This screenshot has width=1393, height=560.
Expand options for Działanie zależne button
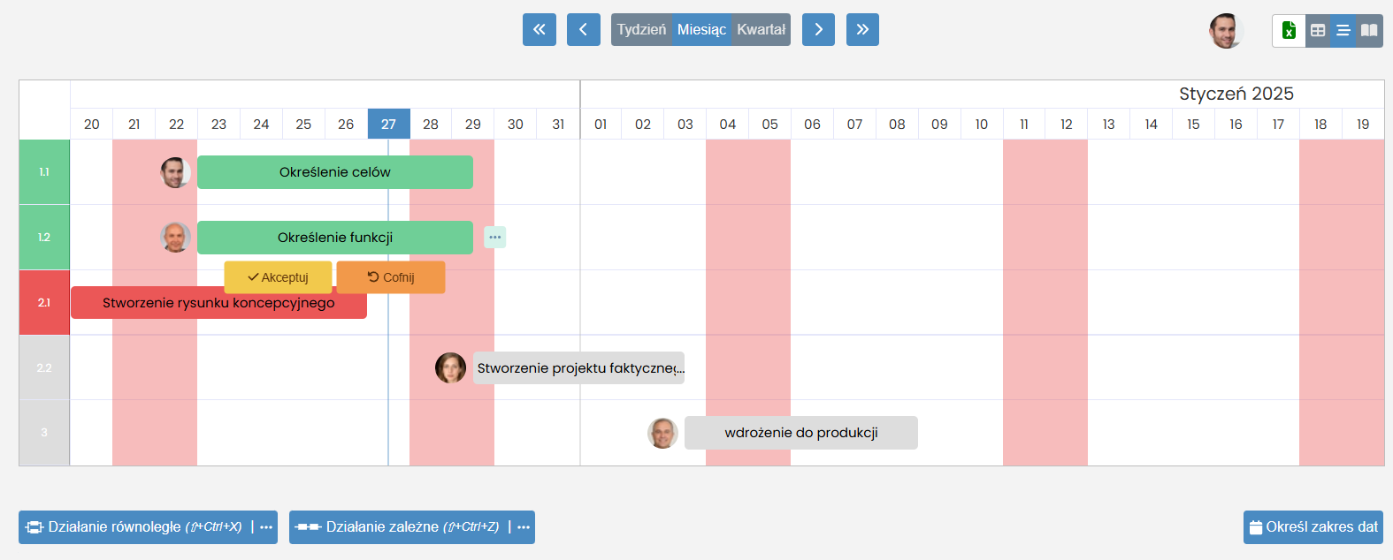click(524, 527)
